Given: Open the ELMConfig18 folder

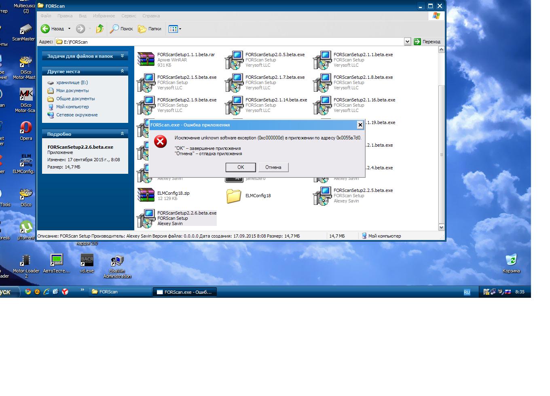Looking at the screenshot, I should 234,196.
